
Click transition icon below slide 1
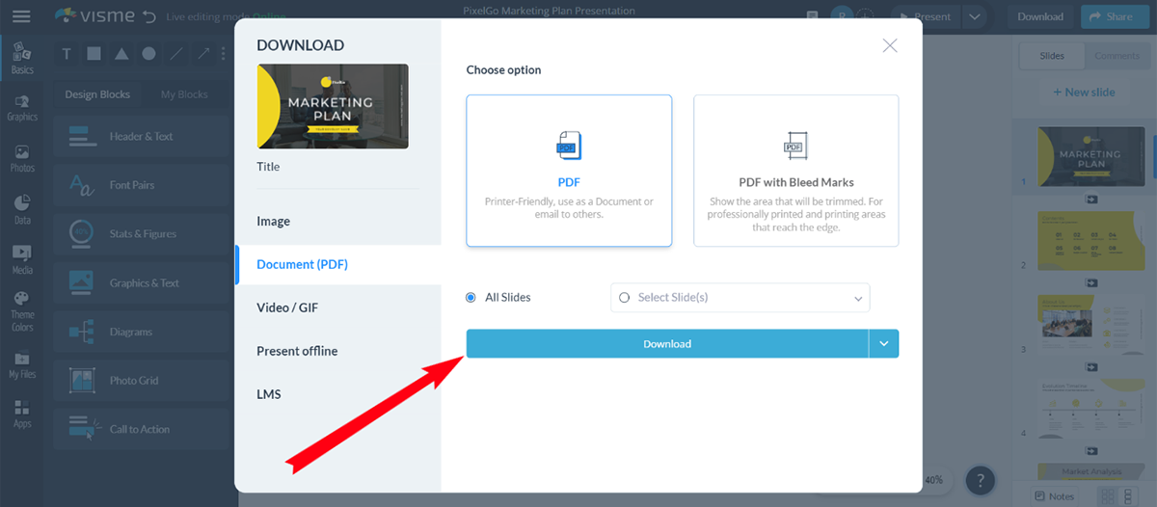coord(1091,199)
